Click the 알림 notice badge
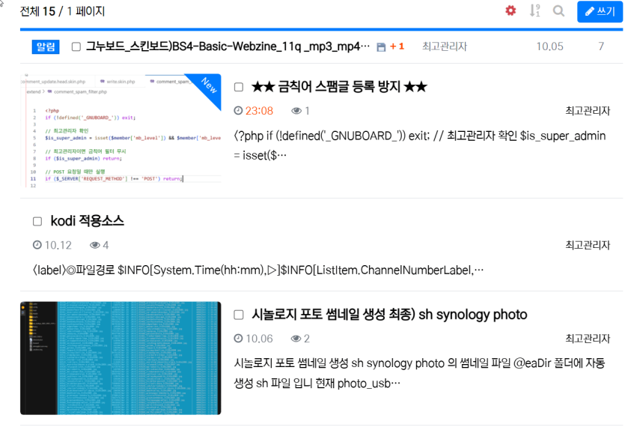The height and width of the screenshot is (430, 625). (46, 46)
